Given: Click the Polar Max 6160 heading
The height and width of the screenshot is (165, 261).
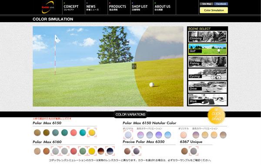Looking at the screenshot, I should click(x=47, y=142).
